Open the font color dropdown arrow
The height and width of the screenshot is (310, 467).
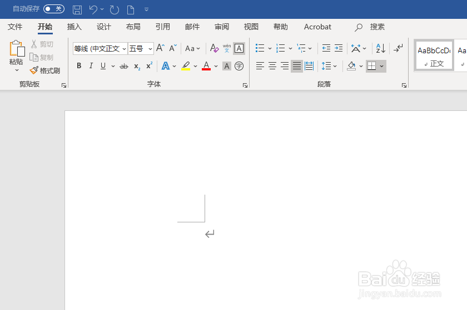click(216, 66)
